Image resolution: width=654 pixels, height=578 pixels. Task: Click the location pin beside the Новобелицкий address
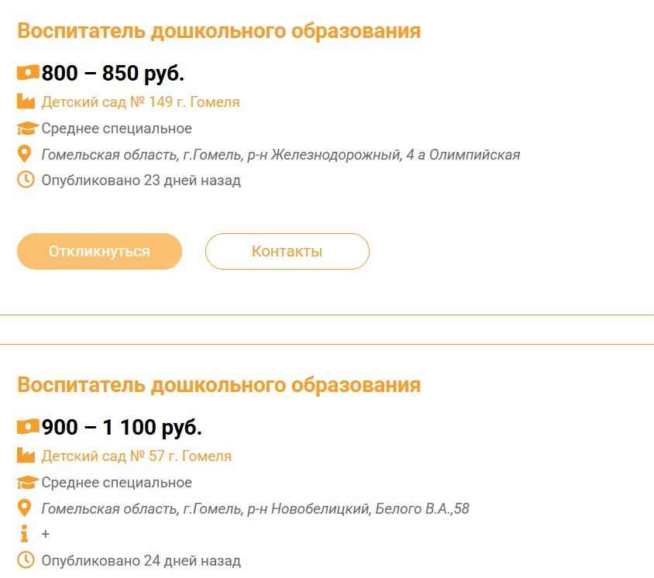point(25,508)
